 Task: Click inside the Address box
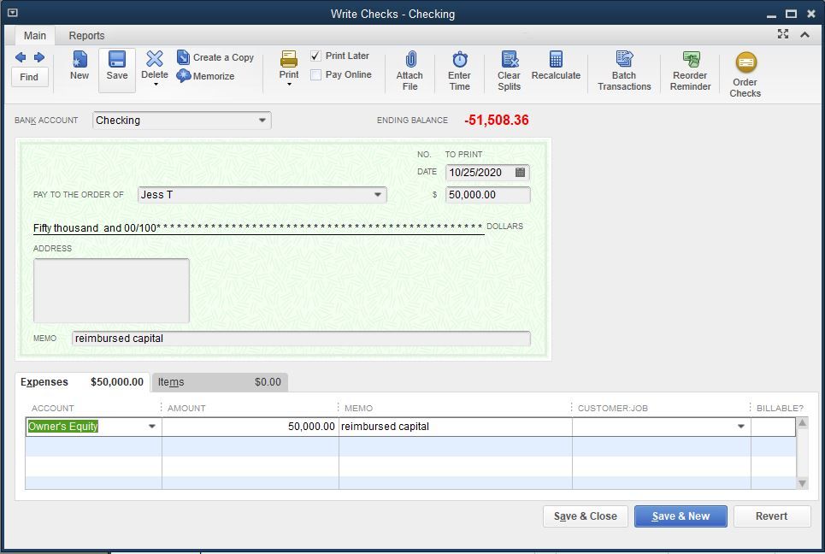coord(111,291)
